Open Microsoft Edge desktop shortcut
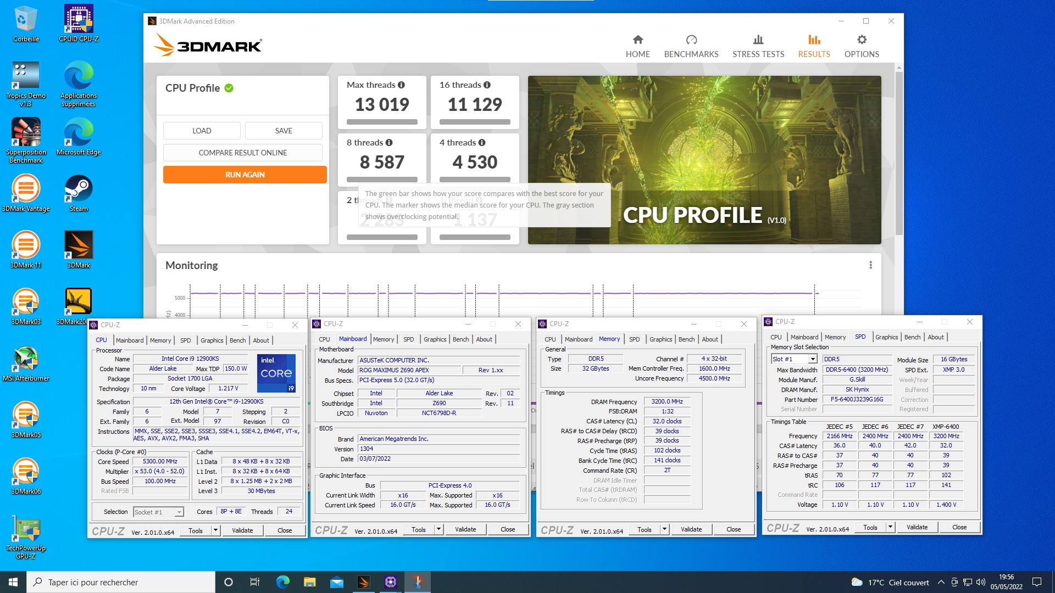The image size is (1055, 593). coord(79,137)
